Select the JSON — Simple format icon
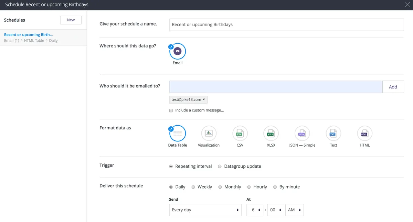 pos(302,134)
